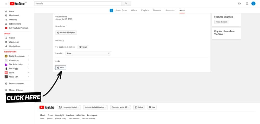Click the footer Help button
This screenshot has height=124, width=260.
pyautogui.click(x=152, y=107)
